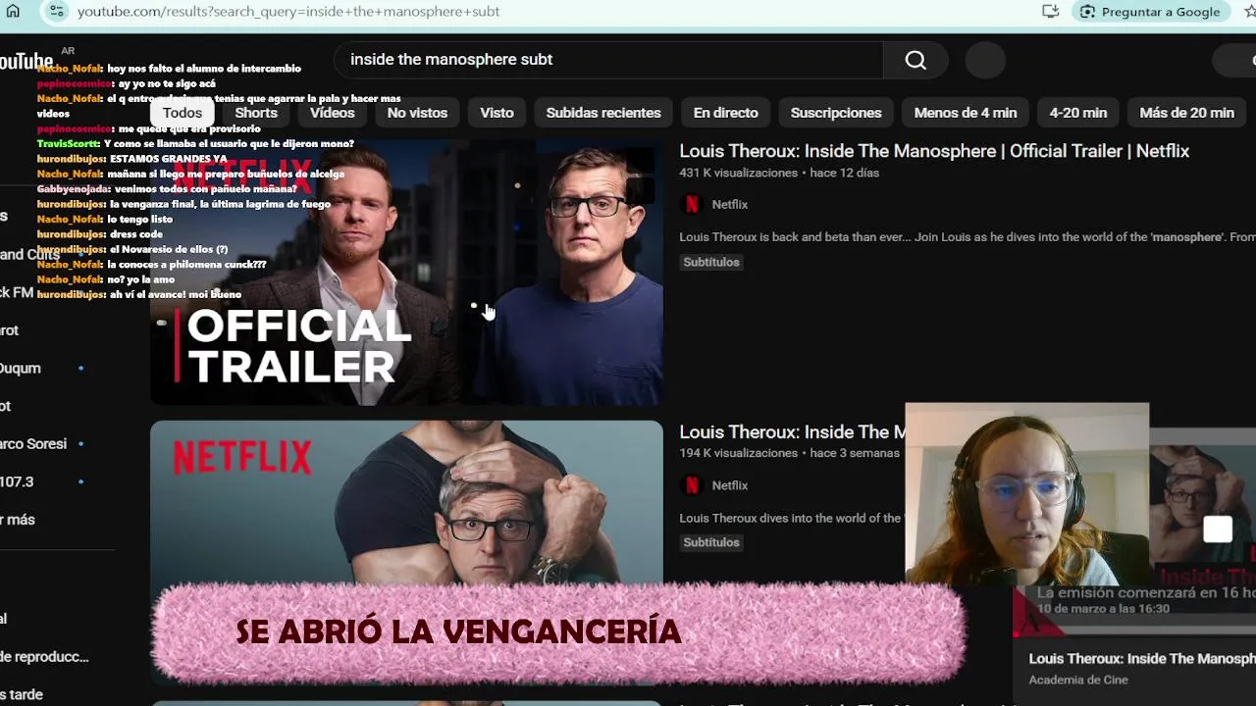Click Netflix channel name on first result
Screen dimensions: 1256x706
[730, 204]
